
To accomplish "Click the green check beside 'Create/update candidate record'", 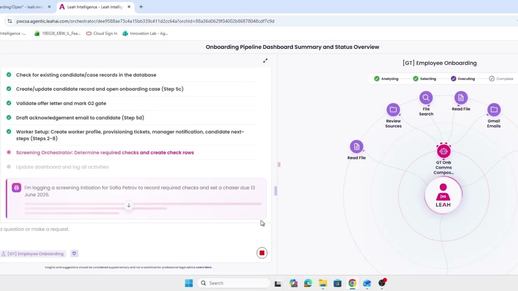I will tap(9, 89).
